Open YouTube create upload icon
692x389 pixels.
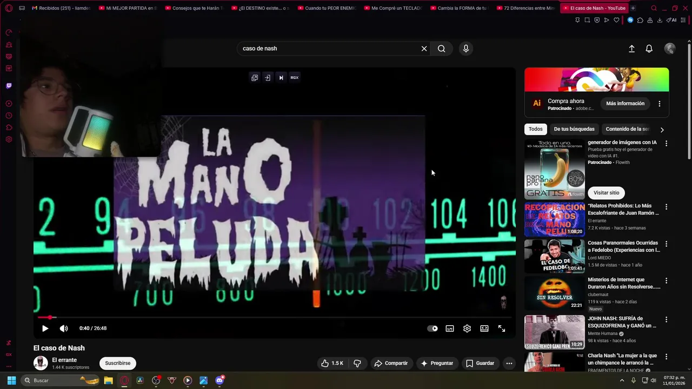(x=631, y=49)
